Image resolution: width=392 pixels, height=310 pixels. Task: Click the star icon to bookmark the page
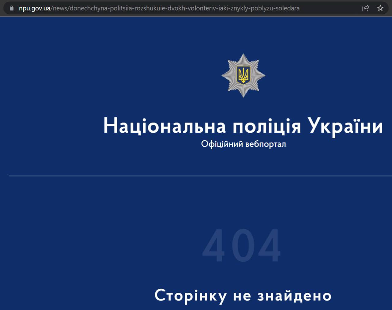(x=380, y=8)
